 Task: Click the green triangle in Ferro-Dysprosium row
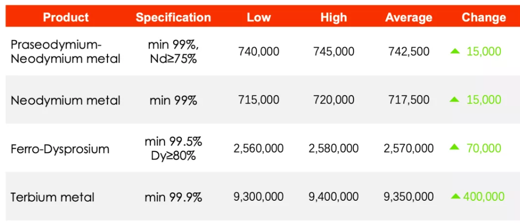pos(454,148)
